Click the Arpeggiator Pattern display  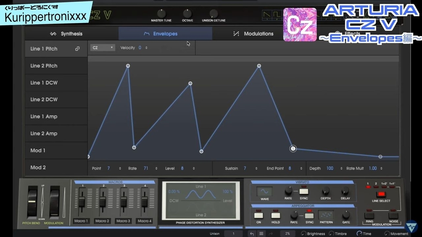tap(326, 215)
